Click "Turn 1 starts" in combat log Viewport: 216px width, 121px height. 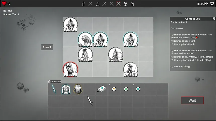pyautogui.click(x=177, y=28)
